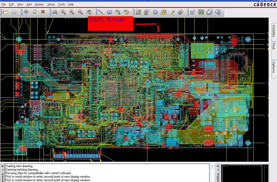The width and height of the screenshot is (277, 182).
Task: Expand the Options side panel
Action: [274, 67]
